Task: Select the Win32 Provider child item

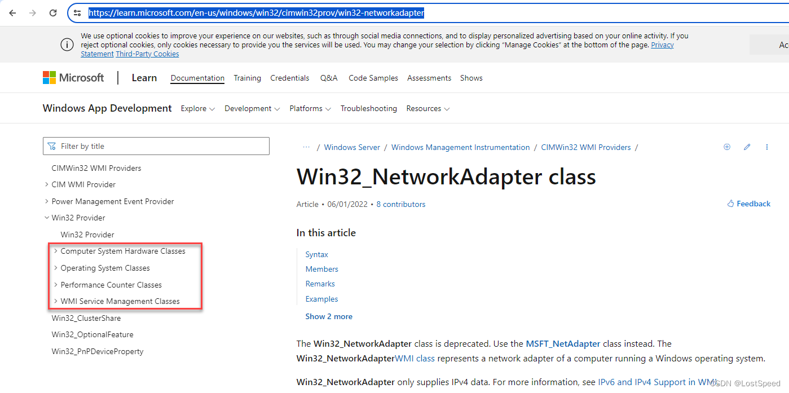Action: pos(87,235)
